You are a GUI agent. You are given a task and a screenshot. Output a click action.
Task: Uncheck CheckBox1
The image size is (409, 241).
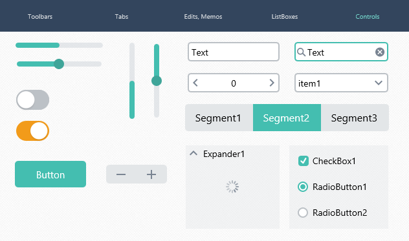click(x=304, y=161)
